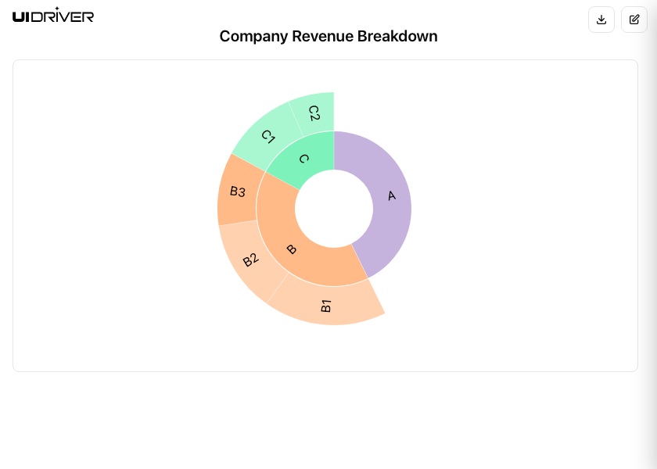The image size is (657, 469).
Task: Click the white center hole of the donut
Action: pos(334,209)
